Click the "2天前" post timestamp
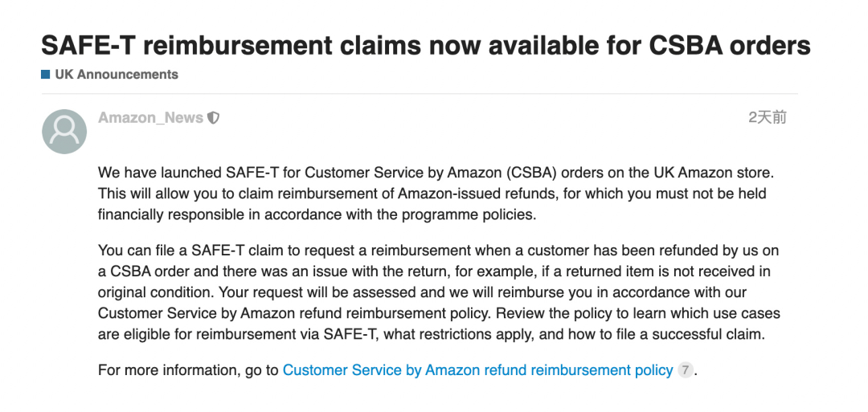Viewport: 868px width, 412px height. pos(767,118)
